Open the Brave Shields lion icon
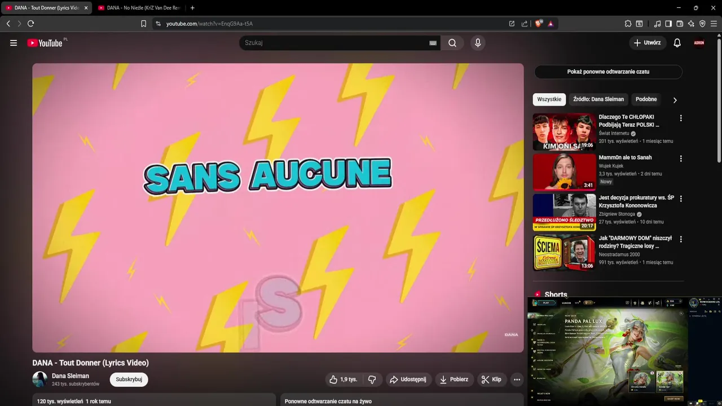Screen dimensions: 722x406 (x=539, y=24)
